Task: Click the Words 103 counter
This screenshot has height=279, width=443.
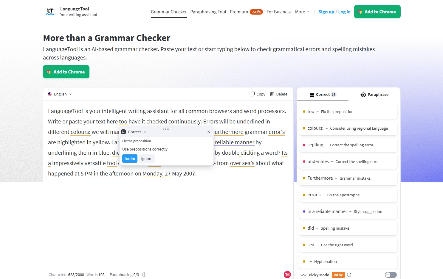Action: coord(95,275)
